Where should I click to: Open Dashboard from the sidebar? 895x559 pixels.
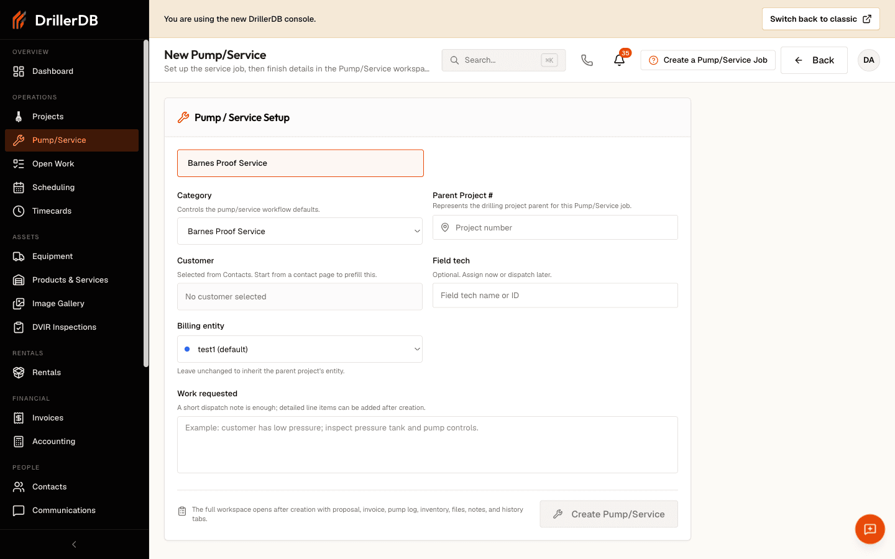pos(71,71)
